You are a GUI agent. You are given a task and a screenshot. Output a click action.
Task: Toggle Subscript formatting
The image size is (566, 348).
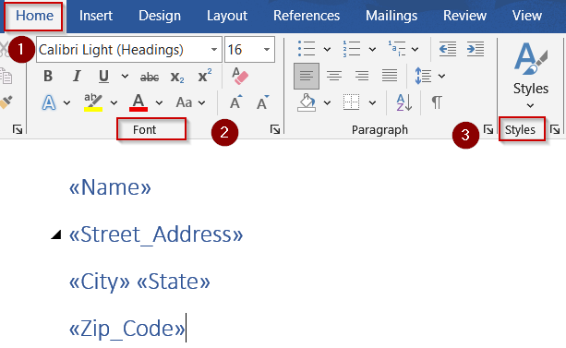(x=177, y=77)
